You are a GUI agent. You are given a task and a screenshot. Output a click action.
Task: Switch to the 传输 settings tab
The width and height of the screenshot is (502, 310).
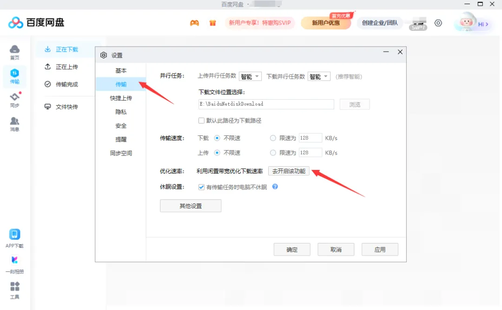tap(121, 84)
